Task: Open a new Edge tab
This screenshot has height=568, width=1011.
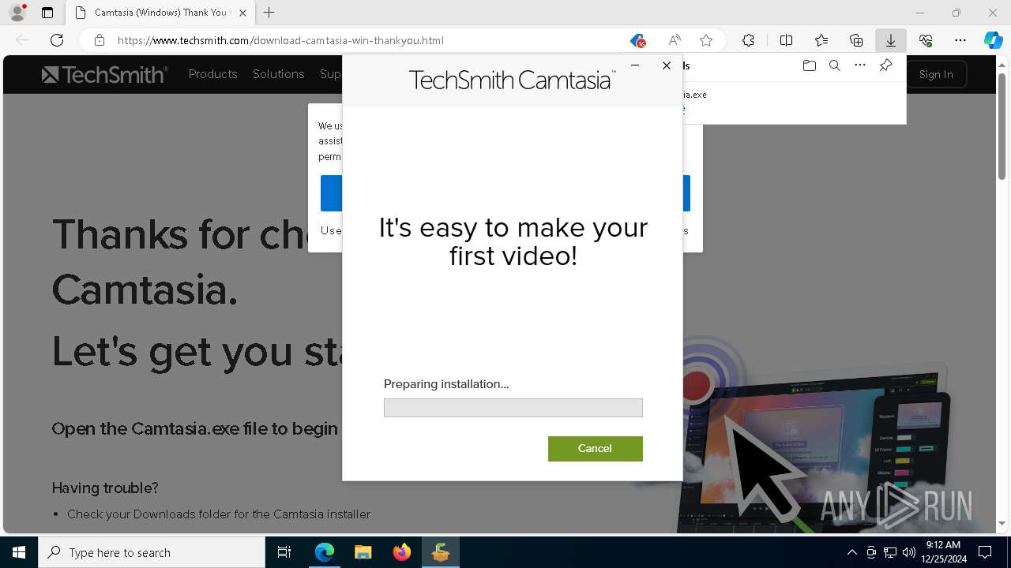Action: click(269, 13)
